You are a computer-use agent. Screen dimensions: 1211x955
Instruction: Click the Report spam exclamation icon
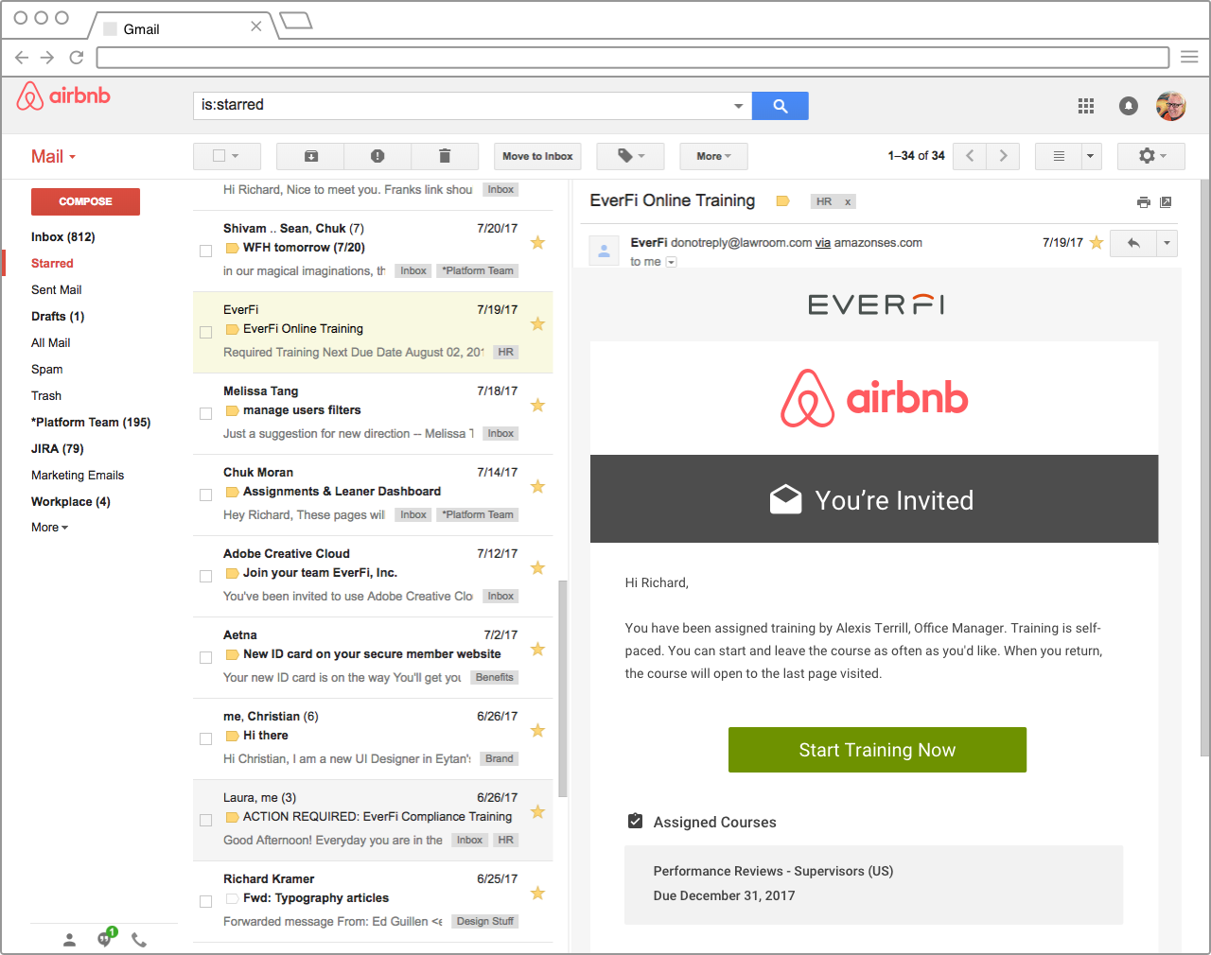point(377,156)
